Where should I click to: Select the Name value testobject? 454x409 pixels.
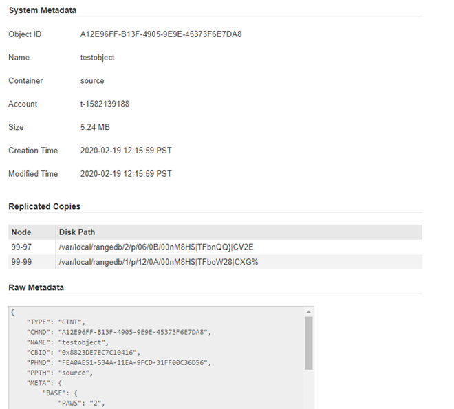coord(97,58)
